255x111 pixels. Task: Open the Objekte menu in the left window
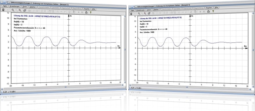coord(33,7)
